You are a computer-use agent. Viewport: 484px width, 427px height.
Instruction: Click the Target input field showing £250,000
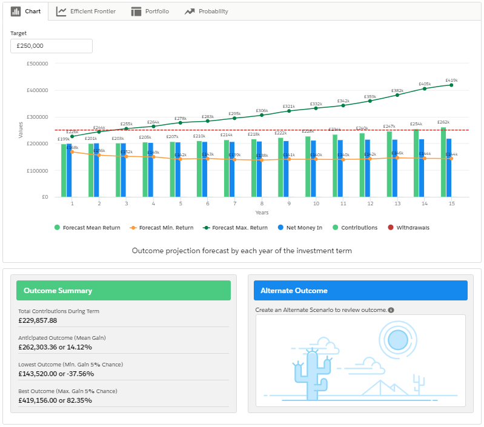[51, 46]
